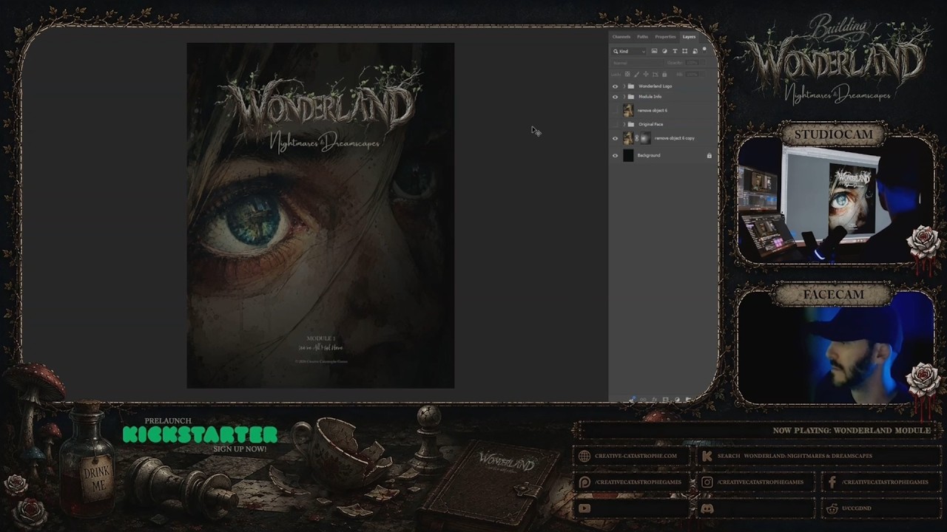Click the Patreon icon in overlay
Screen dimensions: 947x532
[584, 482]
